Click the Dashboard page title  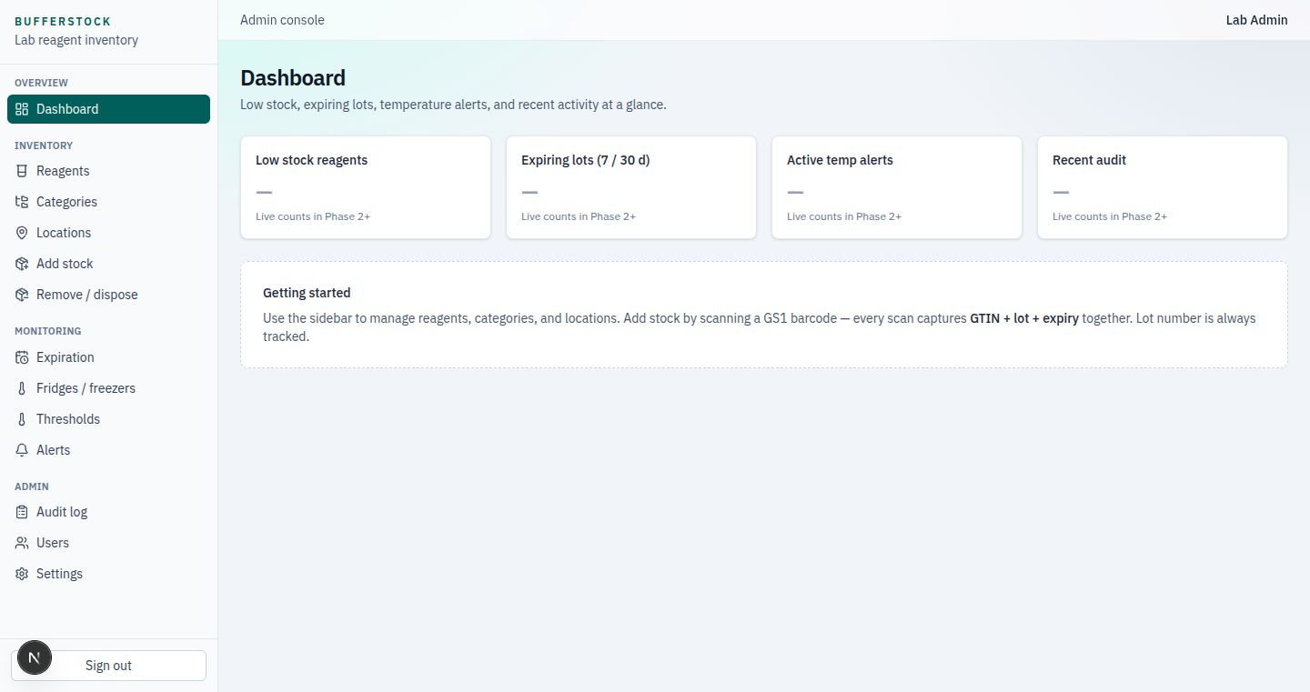(x=293, y=78)
